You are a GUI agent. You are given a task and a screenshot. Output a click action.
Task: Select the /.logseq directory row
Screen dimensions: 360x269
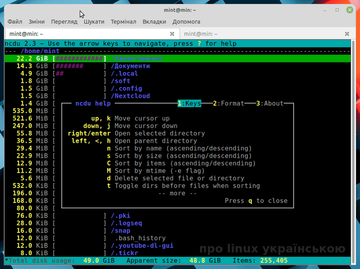click(x=178, y=223)
